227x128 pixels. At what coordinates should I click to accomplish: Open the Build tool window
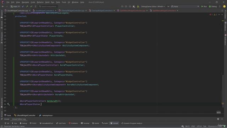pos(105,123)
